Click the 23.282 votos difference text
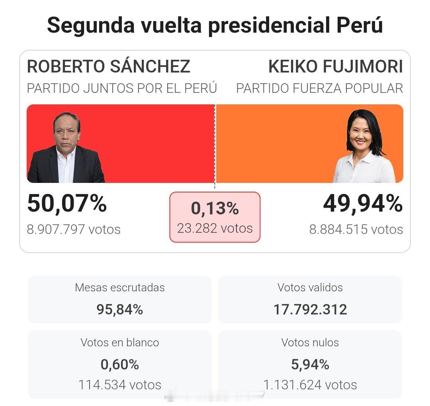Screen dimensions: 430x406 click(x=215, y=228)
